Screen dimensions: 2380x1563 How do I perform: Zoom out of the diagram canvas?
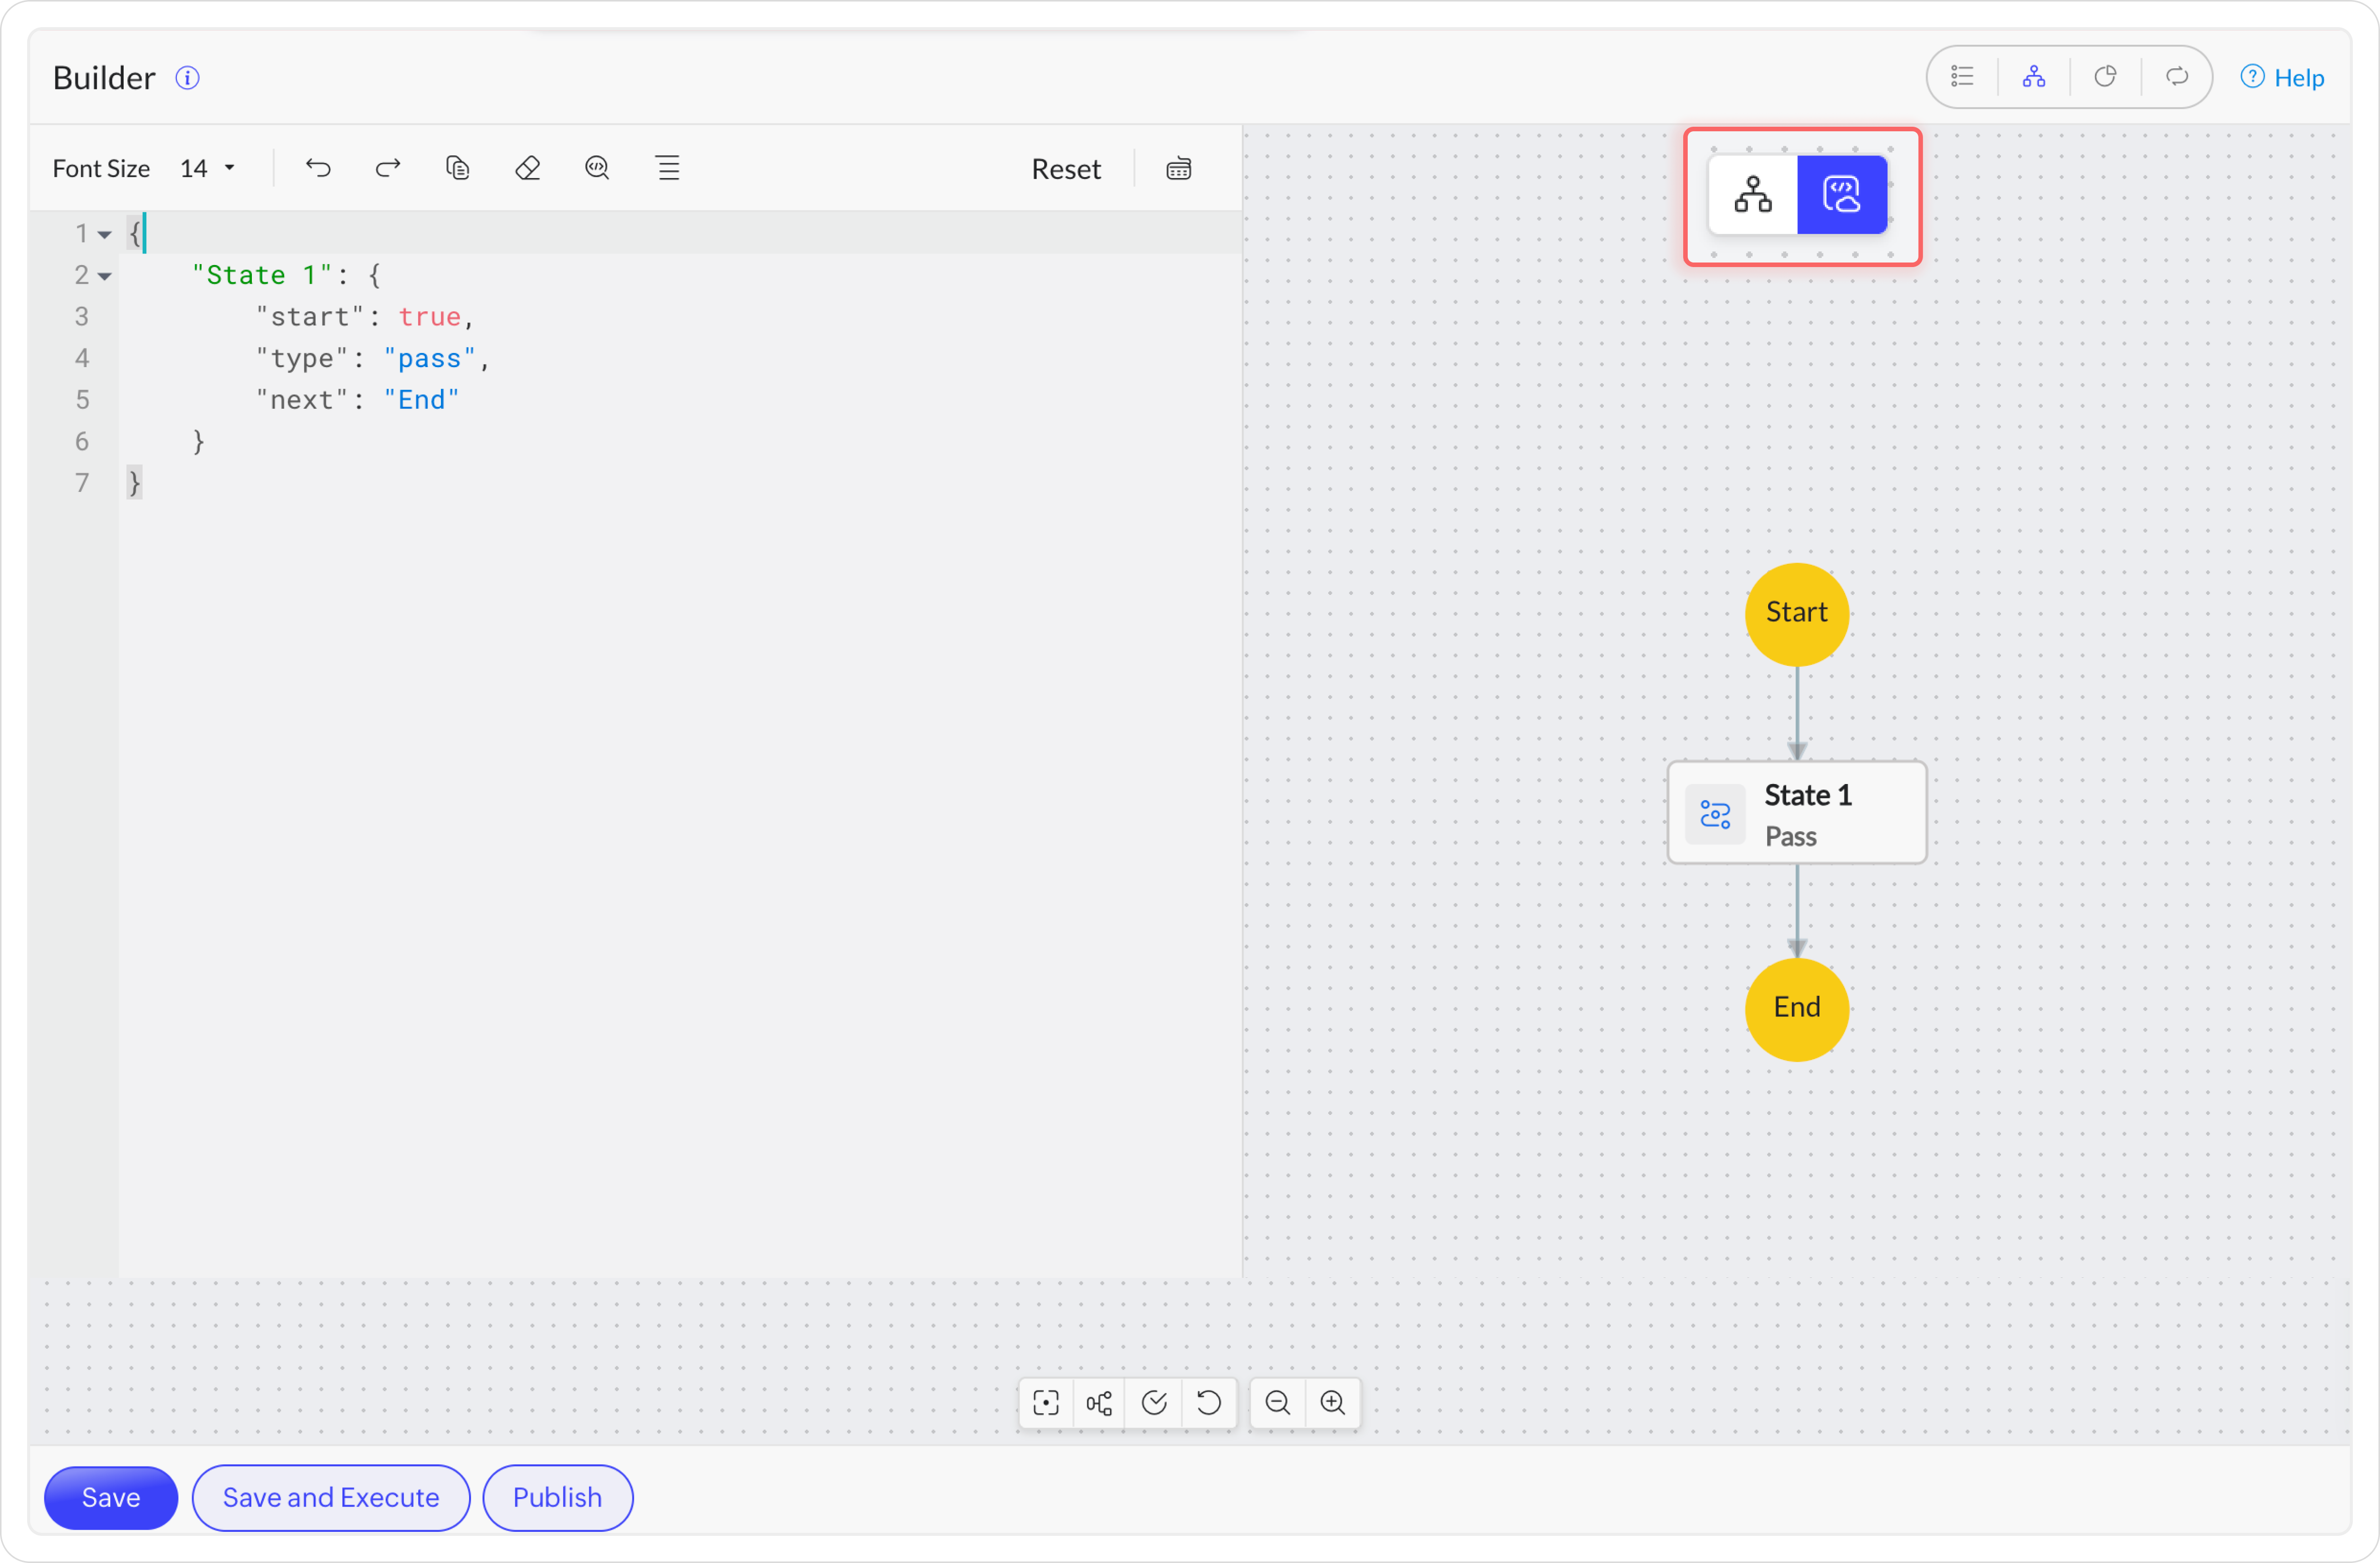(x=1277, y=1403)
